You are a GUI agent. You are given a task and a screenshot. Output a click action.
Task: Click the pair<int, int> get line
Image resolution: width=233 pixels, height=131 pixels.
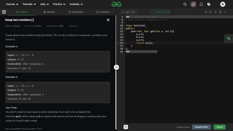(x=152, y=31)
